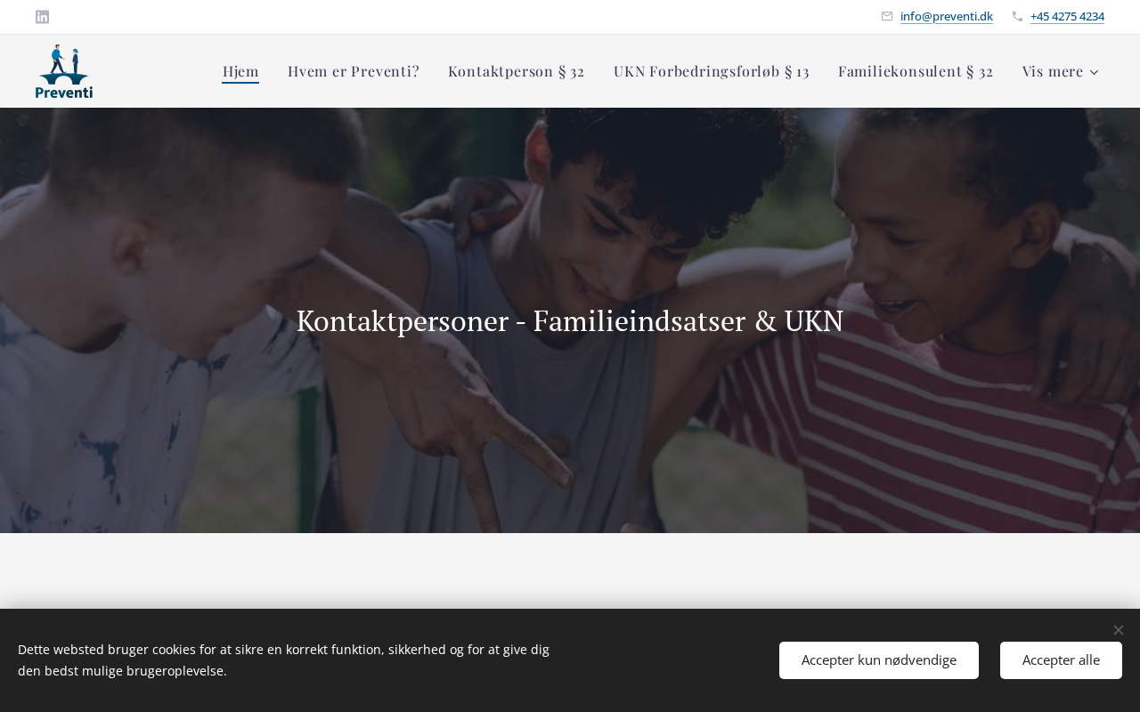This screenshot has width=1140, height=712.
Task: Click the chevron next to Vis mere
Action: tap(1095, 72)
